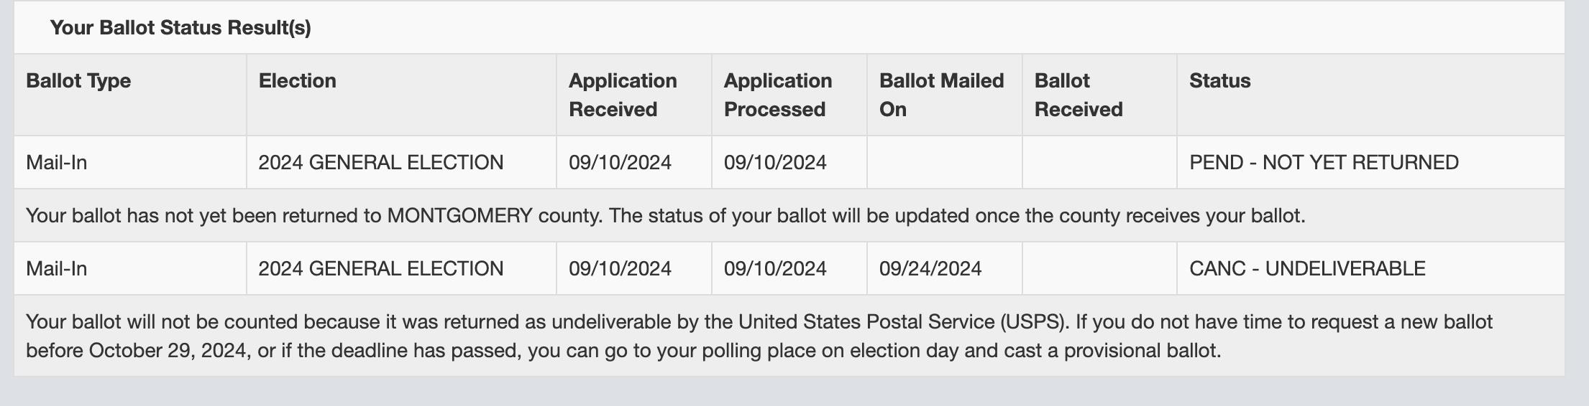Click the Election column header
The image size is (1589, 406).
[x=297, y=80]
